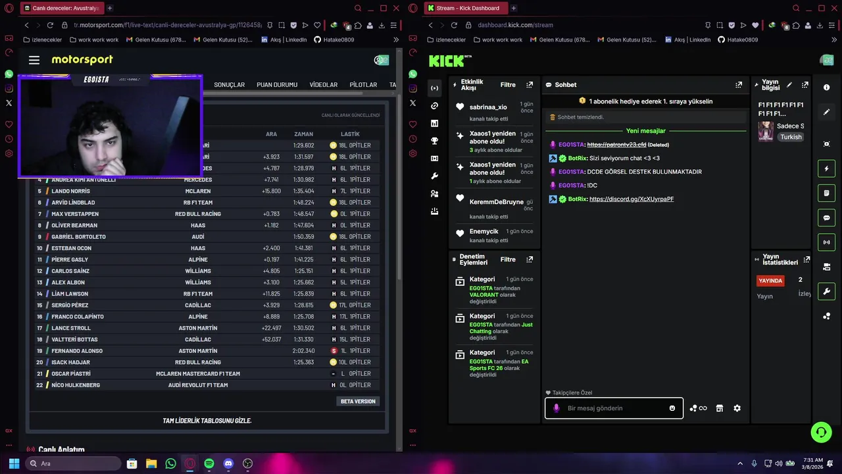Toggle the moderation log panel button
Viewport: 842px width, 474px height.
point(827,194)
